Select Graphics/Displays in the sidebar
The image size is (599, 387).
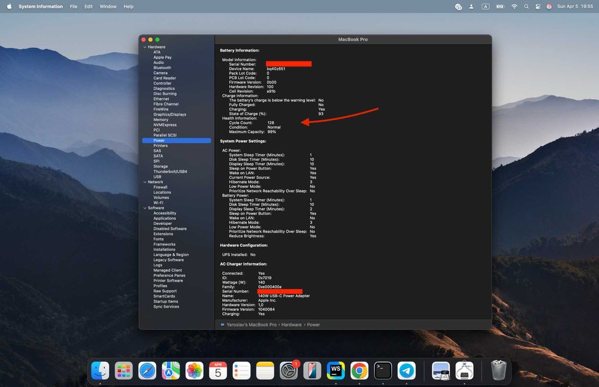(170, 114)
